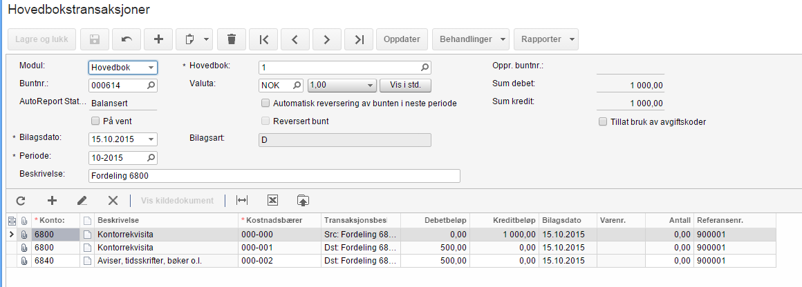Click the Vis i std. button
The height and width of the screenshot is (287, 802).
pos(406,86)
